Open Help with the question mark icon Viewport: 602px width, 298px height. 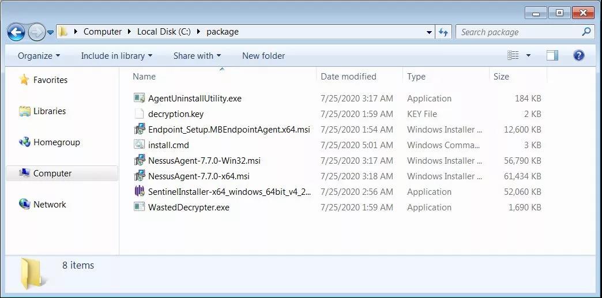579,55
